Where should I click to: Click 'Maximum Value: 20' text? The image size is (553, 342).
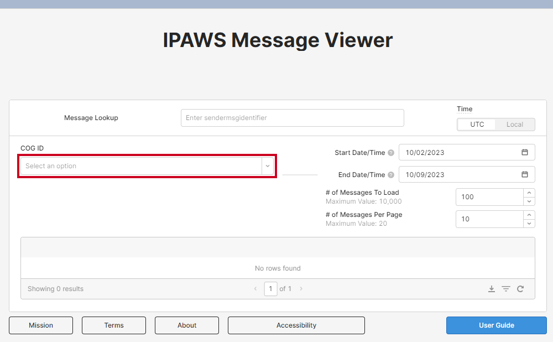[x=356, y=224]
